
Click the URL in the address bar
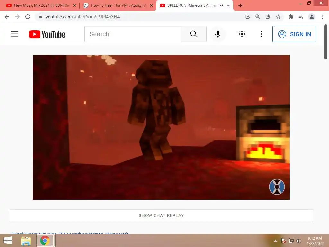(x=83, y=17)
